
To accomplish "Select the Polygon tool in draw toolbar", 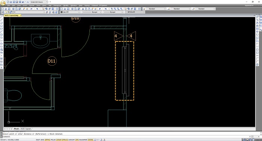I will click(1, 26).
